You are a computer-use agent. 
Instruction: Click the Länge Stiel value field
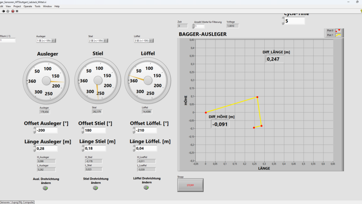pos(95,148)
